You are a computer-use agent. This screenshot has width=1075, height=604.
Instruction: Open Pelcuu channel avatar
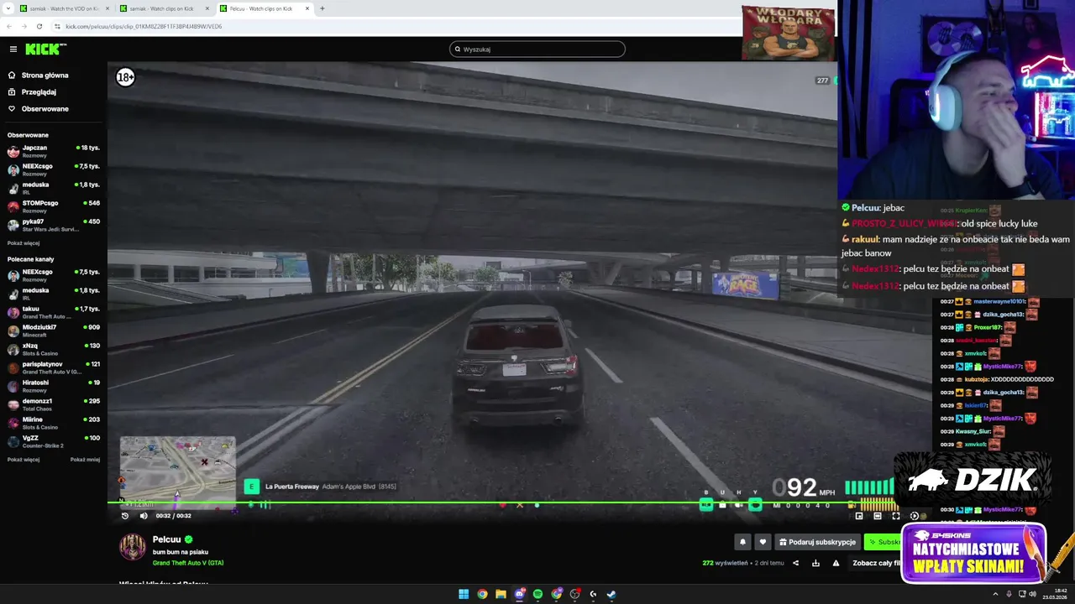tap(132, 547)
